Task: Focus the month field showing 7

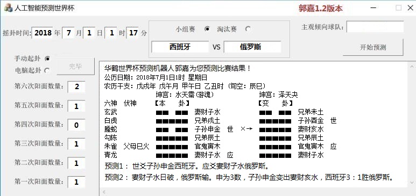Action: click(68, 33)
